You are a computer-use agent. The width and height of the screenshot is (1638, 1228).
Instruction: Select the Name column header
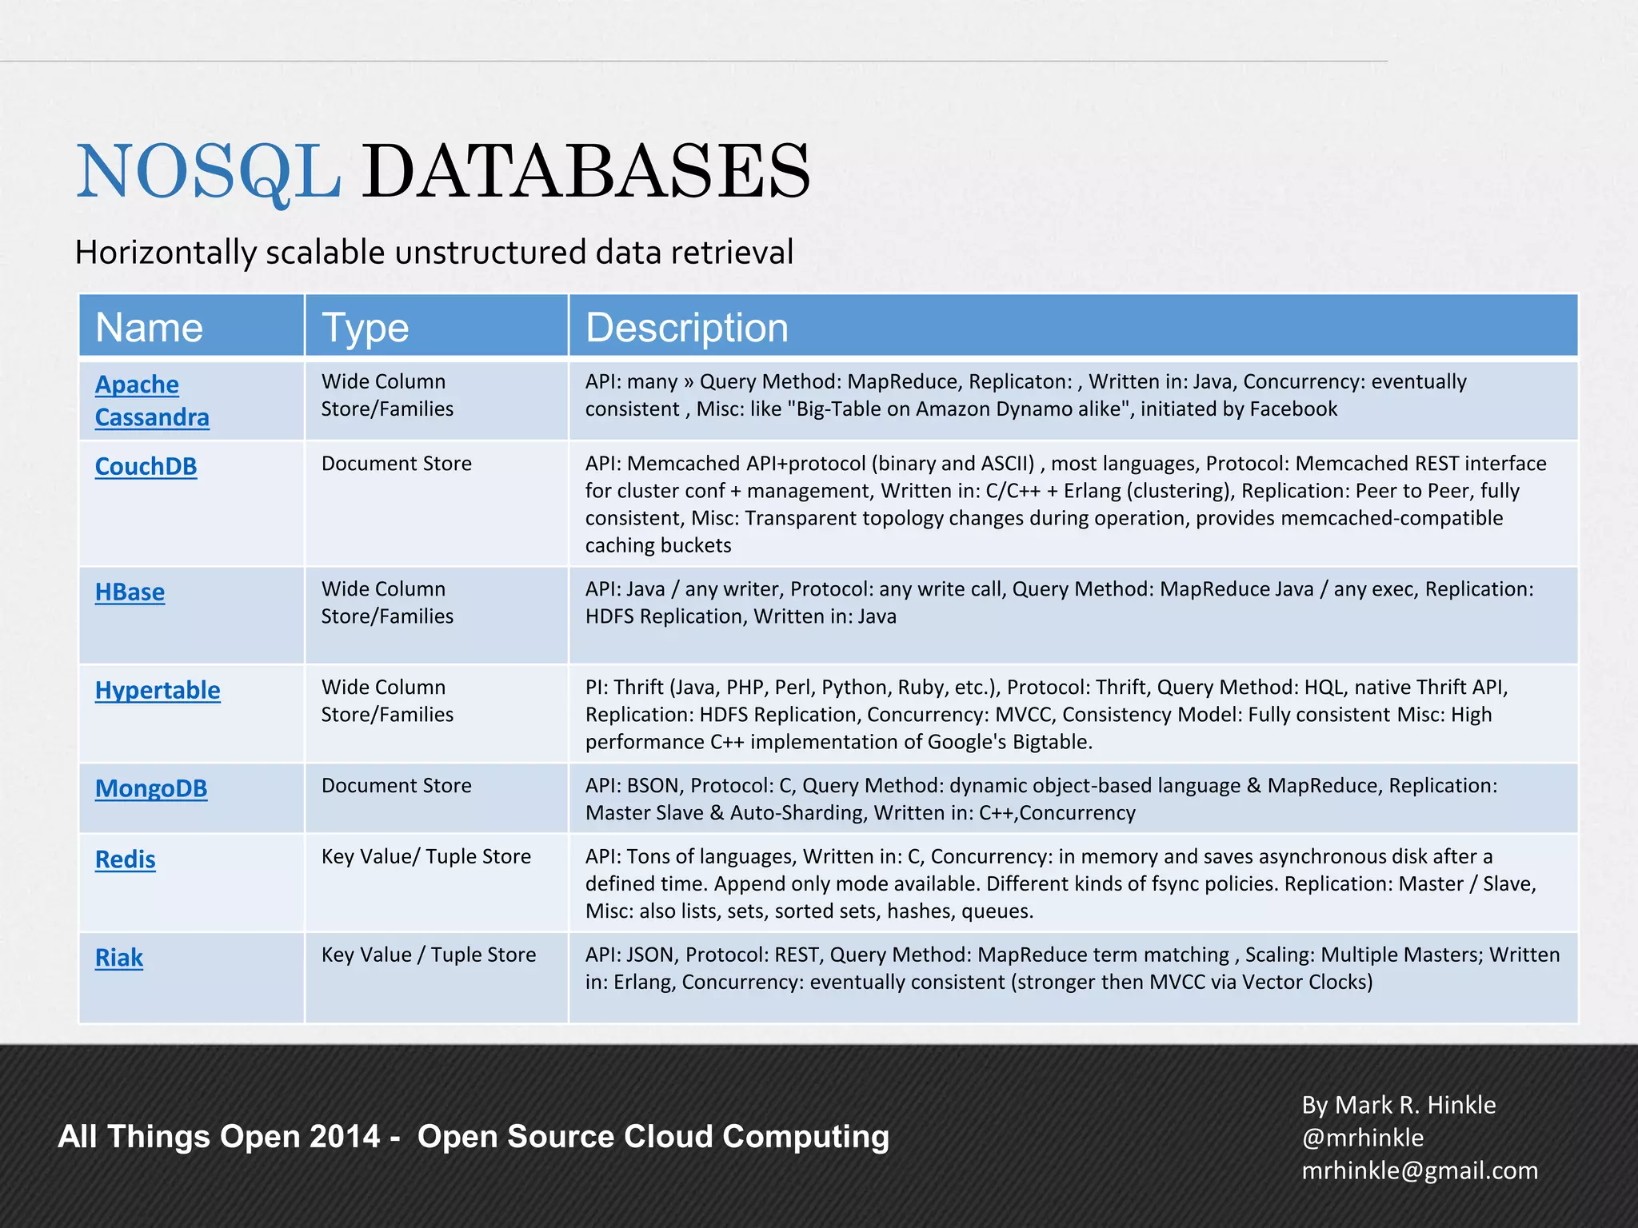pos(191,326)
